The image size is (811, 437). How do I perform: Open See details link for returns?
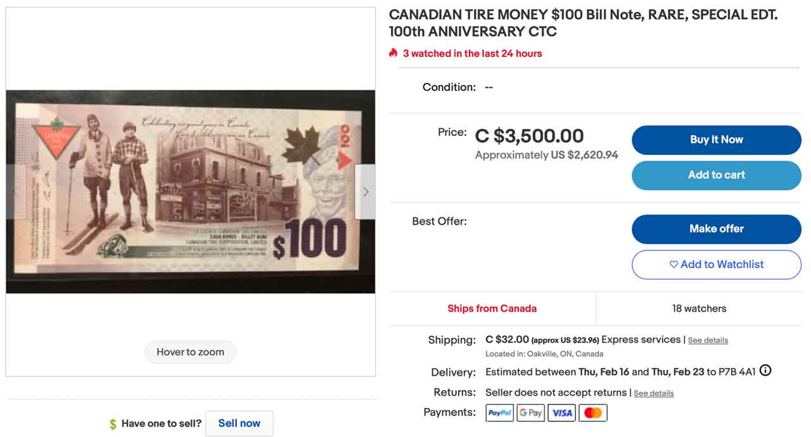pyautogui.click(x=653, y=393)
